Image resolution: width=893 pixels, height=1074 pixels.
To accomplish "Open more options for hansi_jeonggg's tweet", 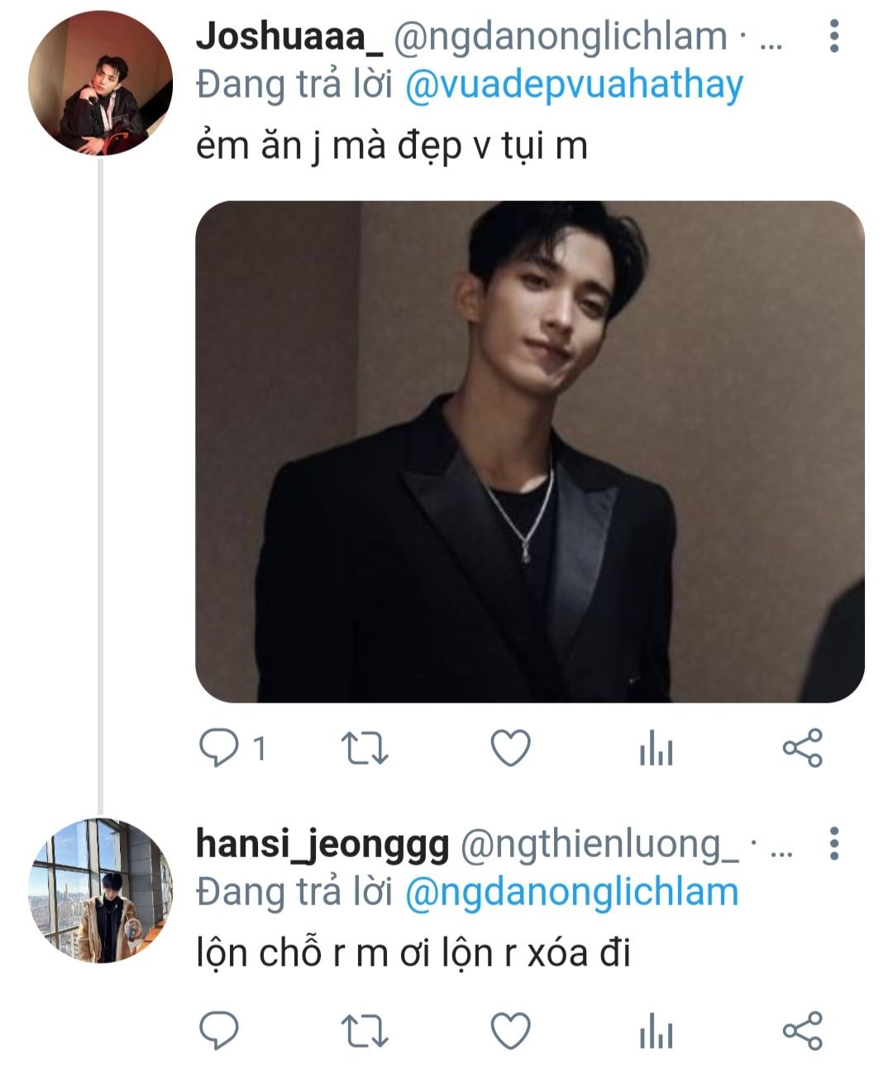I will coord(834,843).
